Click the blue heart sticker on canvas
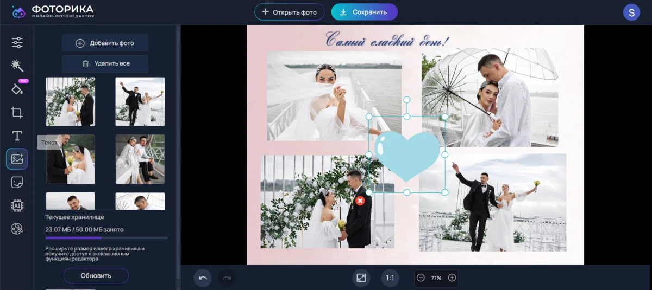The height and width of the screenshot is (290, 652). coord(407,156)
